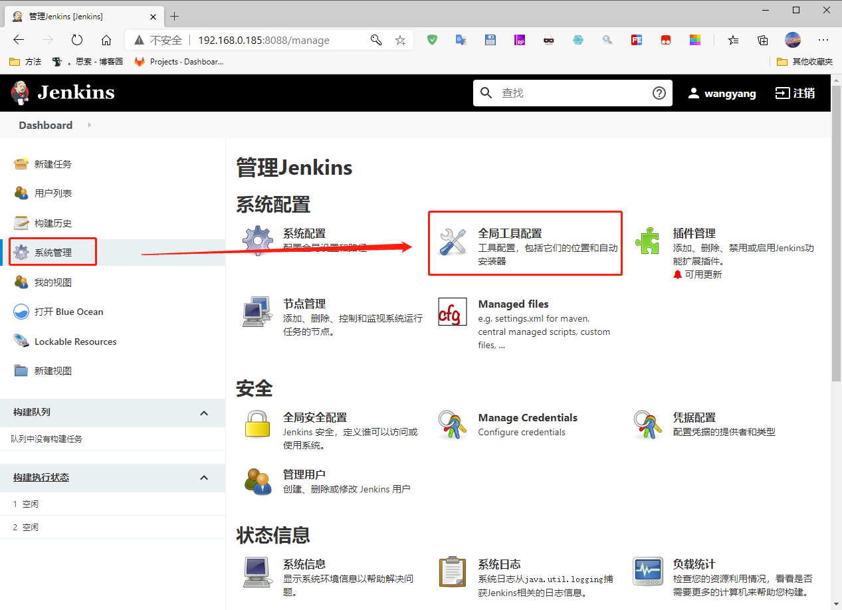Collapse the 构建队列 panel chevron
Image resolution: width=842 pixels, height=610 pixels.
click(204, 413)
